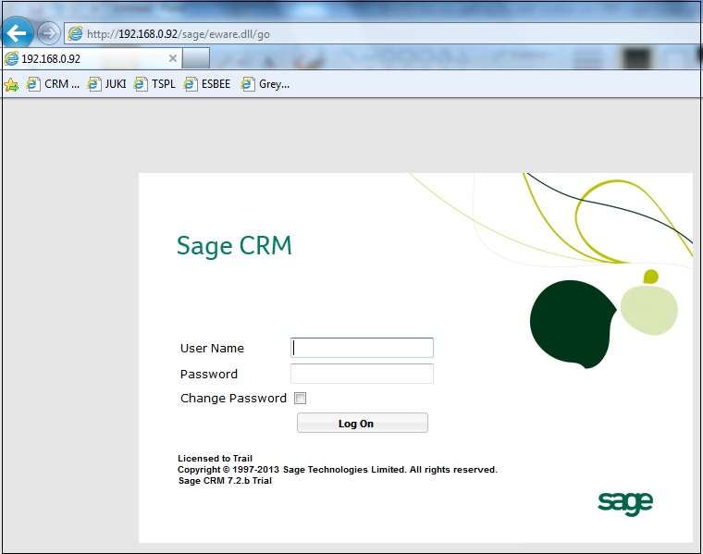
Task: Click the 'Licensed to Trail' text
Action: (x=216, y=458)
